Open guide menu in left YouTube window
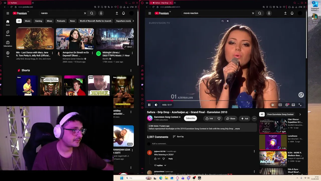This screenshot has height=181, width=321. [x=8, y=13]
